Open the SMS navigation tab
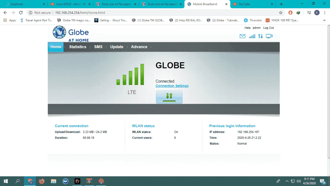The image size is (330, 186). point(98,47)
